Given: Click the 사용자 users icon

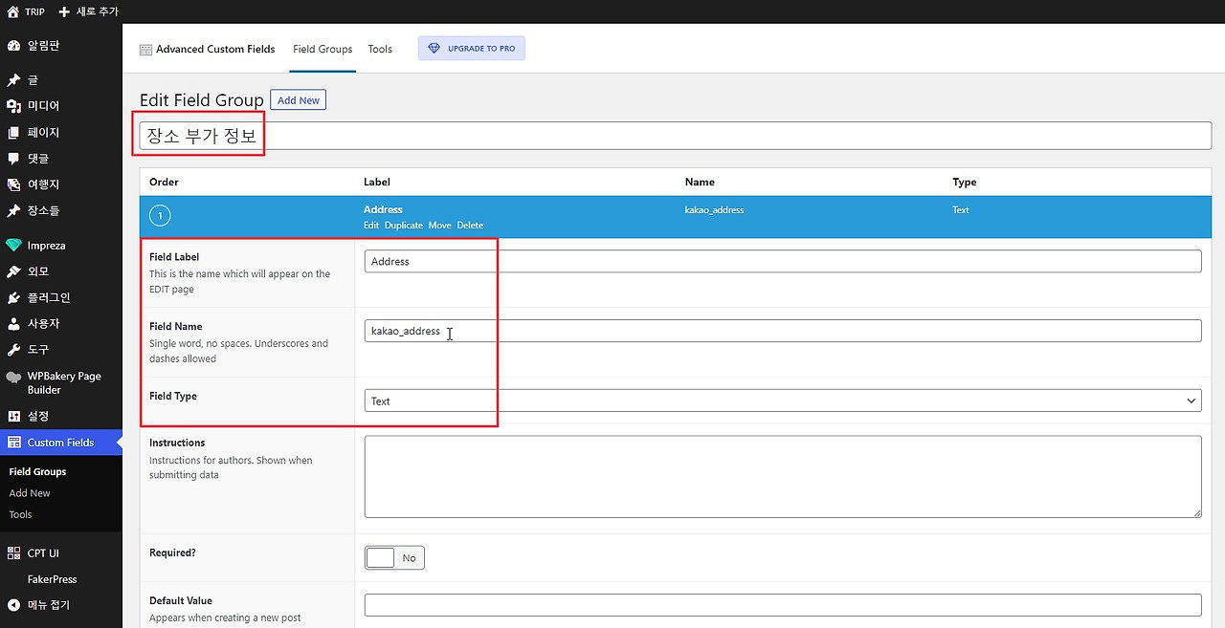Looking at the screenshot, I should click(x=13, y=324).
